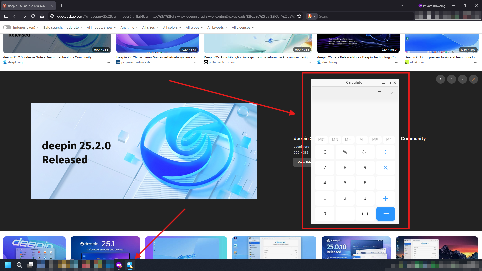Open the AI images: show dropdown
482x271 pixels.
[x=101, y=27]
